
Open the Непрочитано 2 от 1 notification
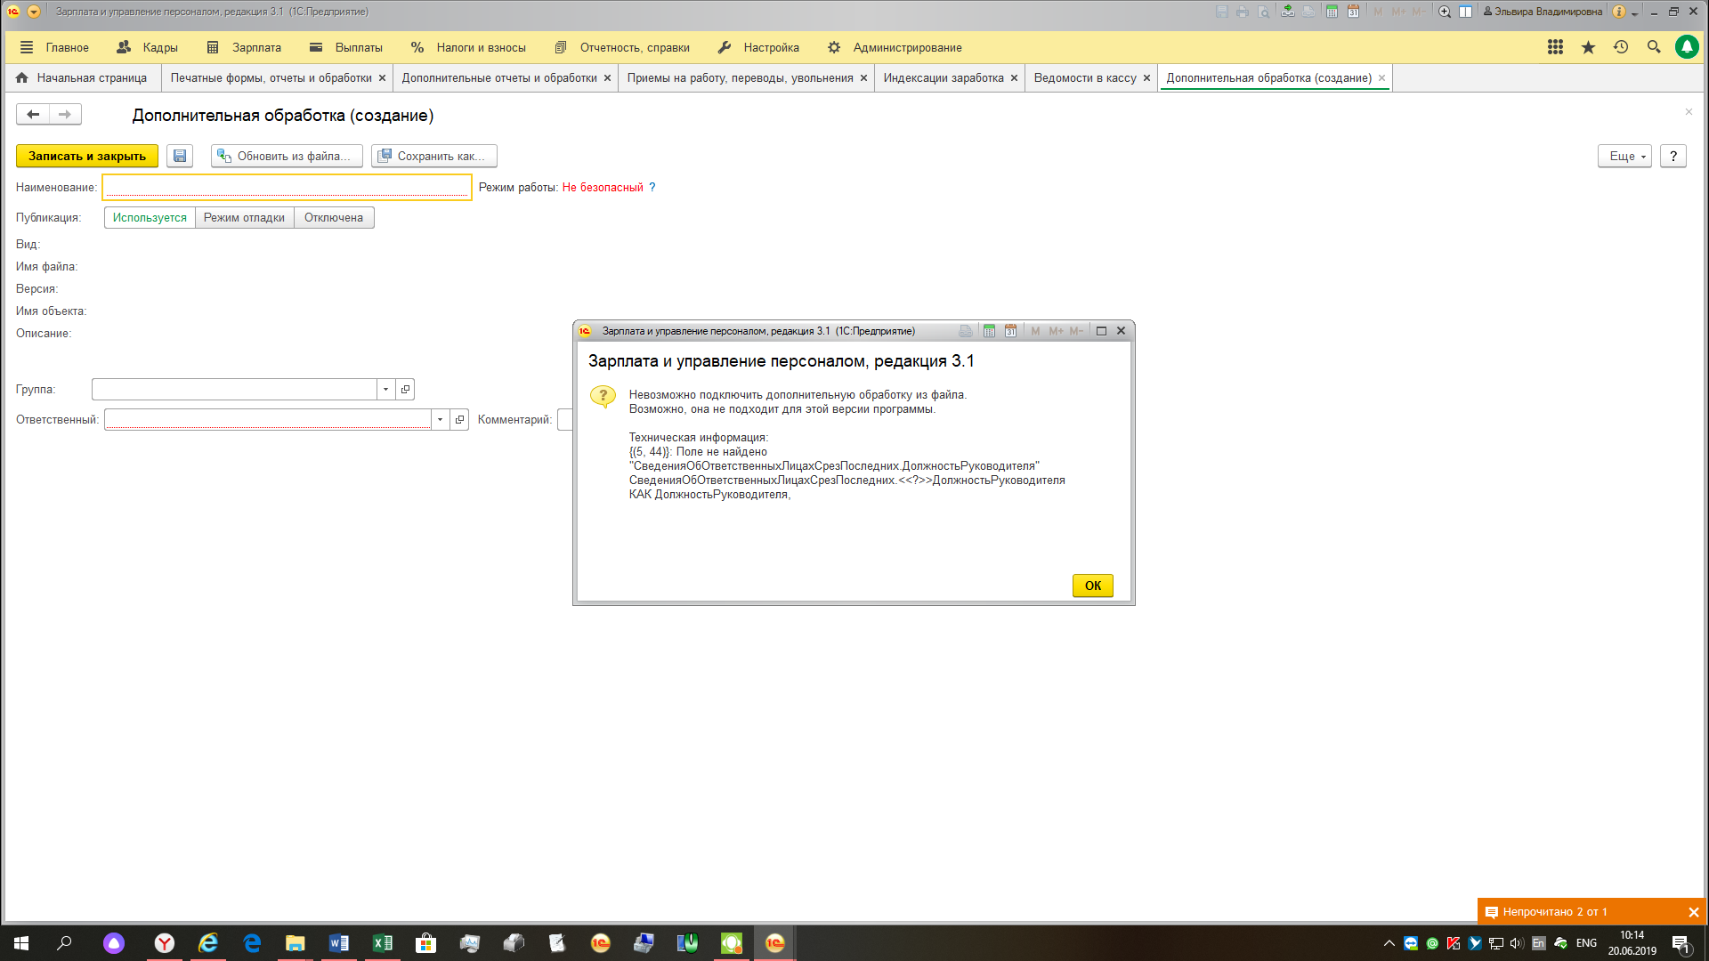tap(1554, 912)
